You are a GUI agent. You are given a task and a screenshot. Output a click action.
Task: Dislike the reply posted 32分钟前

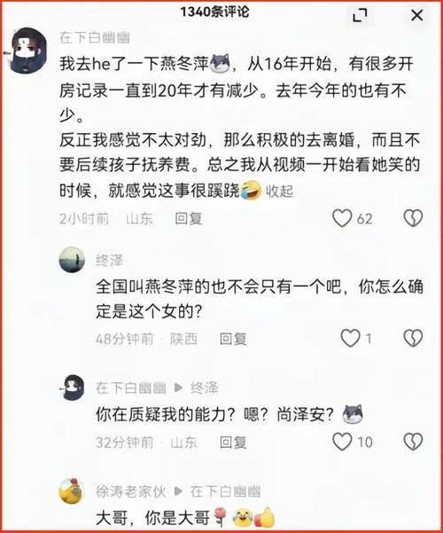pos(413,442)
